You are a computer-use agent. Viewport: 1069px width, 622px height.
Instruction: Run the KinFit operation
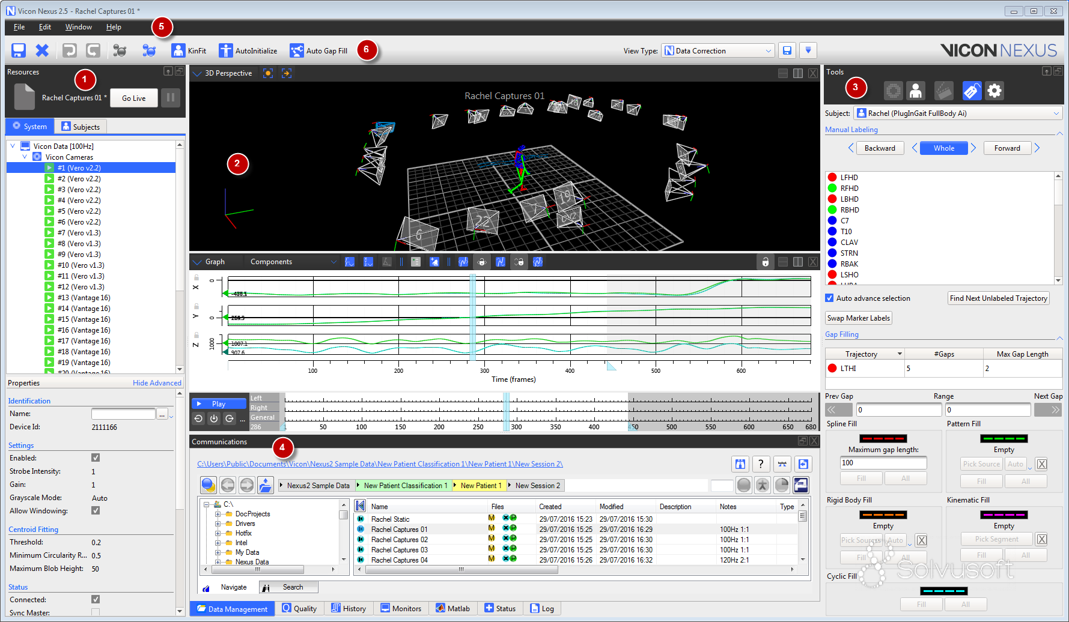point(189,50)
